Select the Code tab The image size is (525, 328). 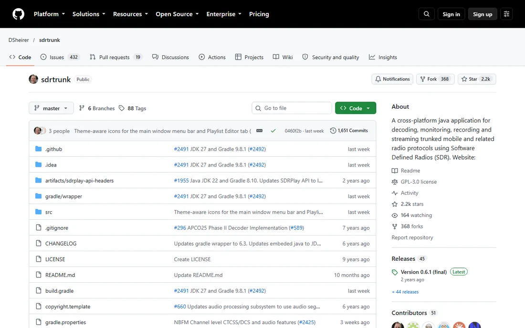click(21, 57)
